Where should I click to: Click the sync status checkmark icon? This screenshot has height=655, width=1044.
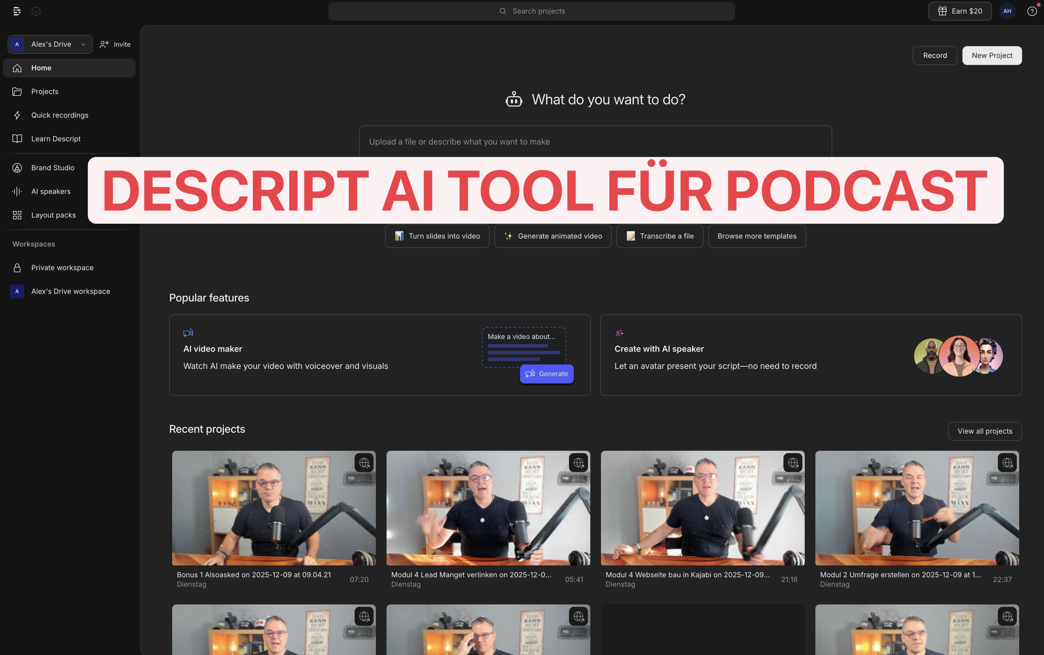click(36, 11)
